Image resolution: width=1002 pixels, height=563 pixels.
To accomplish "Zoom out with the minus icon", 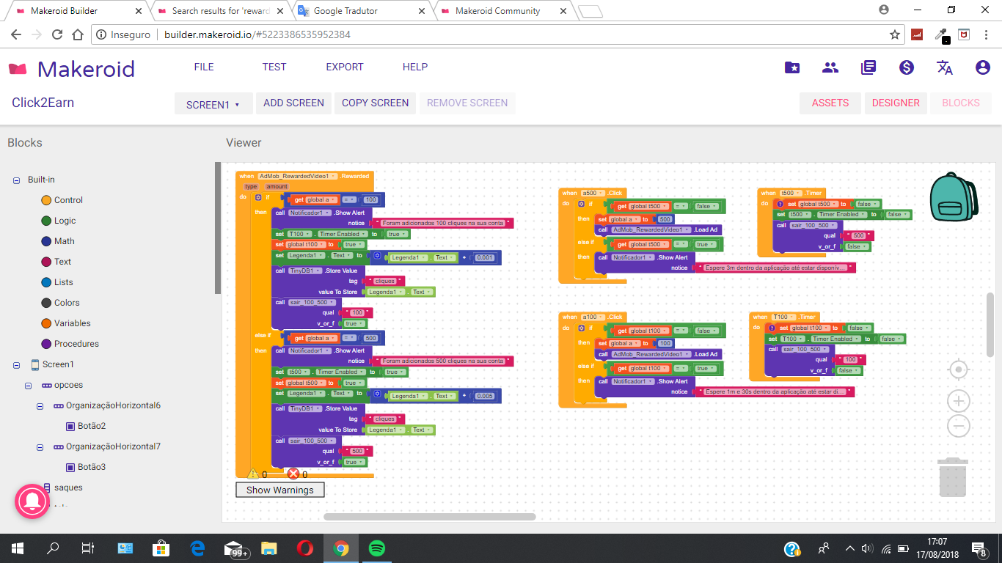I will 959,426.
